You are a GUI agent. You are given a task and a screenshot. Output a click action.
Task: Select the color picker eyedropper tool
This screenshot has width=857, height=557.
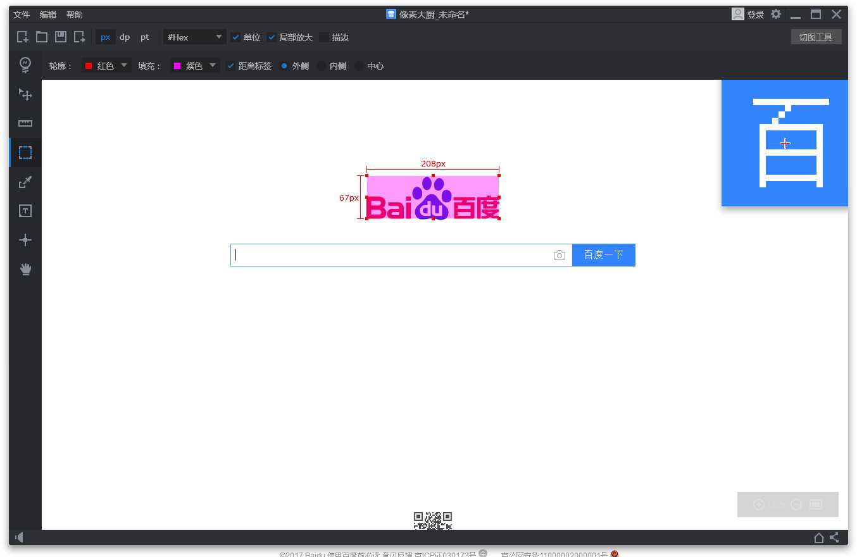click(25, 182)
